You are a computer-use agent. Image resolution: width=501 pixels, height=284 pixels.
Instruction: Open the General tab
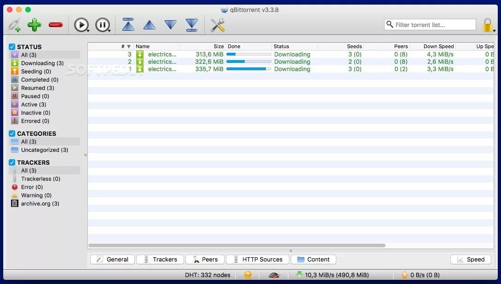pos(112,260)
